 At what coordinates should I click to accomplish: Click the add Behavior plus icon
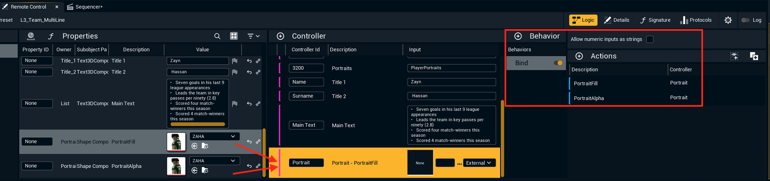coord(518,36)
